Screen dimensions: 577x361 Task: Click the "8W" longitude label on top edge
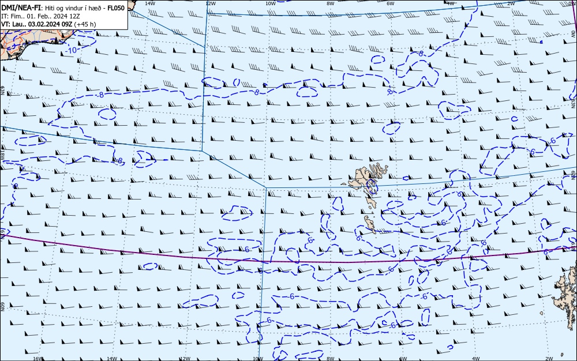click(331, 3)
